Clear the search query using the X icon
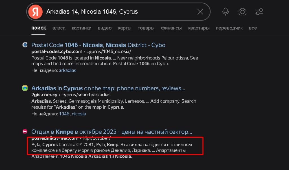Image resolution: width=289 pixels, height=170 pixels. pos(200,12)
